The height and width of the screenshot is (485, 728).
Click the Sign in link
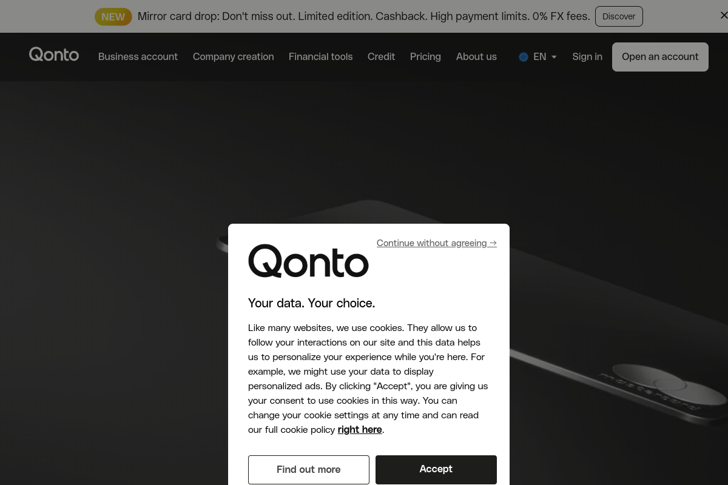click(x=587, y=56)
